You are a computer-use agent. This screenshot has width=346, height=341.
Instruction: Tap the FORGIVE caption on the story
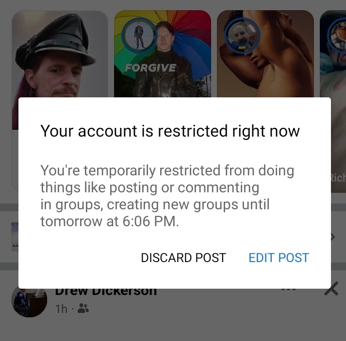pyautogui.click(x=150, y=68)
